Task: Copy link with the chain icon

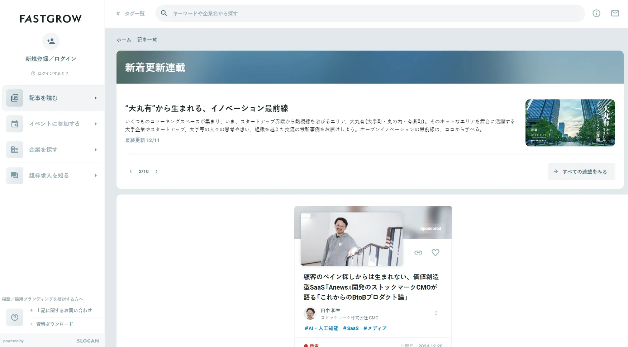Action: (x=418, y=253)
